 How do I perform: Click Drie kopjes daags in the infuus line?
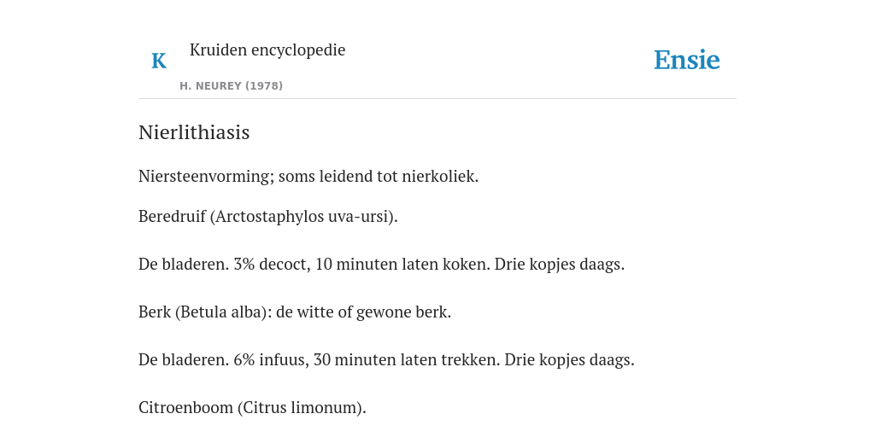point(569,360)
